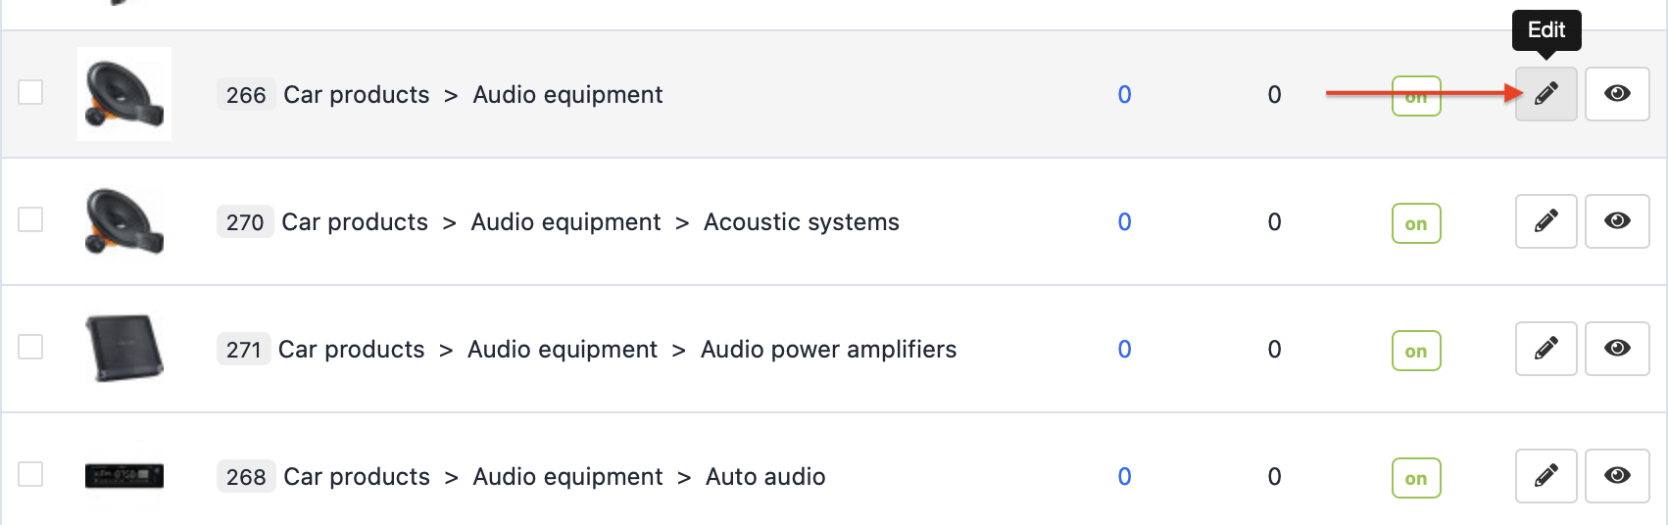Edit the Auto audio category 268

coord(1545,476)
